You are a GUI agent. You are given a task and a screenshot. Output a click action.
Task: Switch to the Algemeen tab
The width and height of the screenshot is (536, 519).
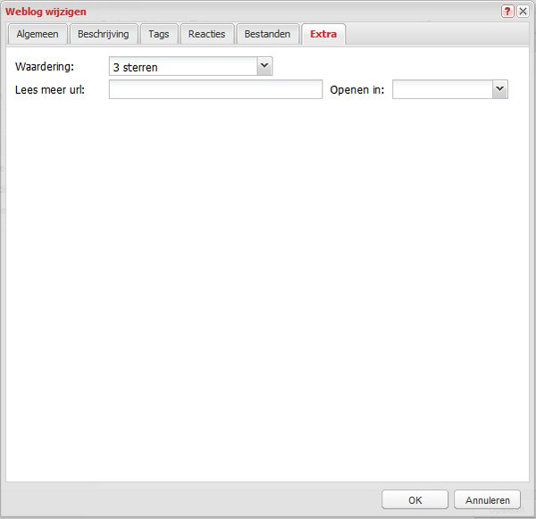click(38, 34)
